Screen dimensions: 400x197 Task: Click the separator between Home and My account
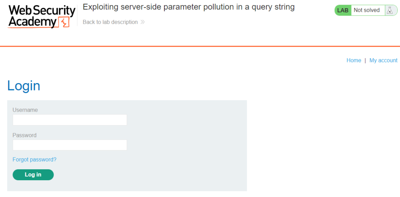coord(365,60)
